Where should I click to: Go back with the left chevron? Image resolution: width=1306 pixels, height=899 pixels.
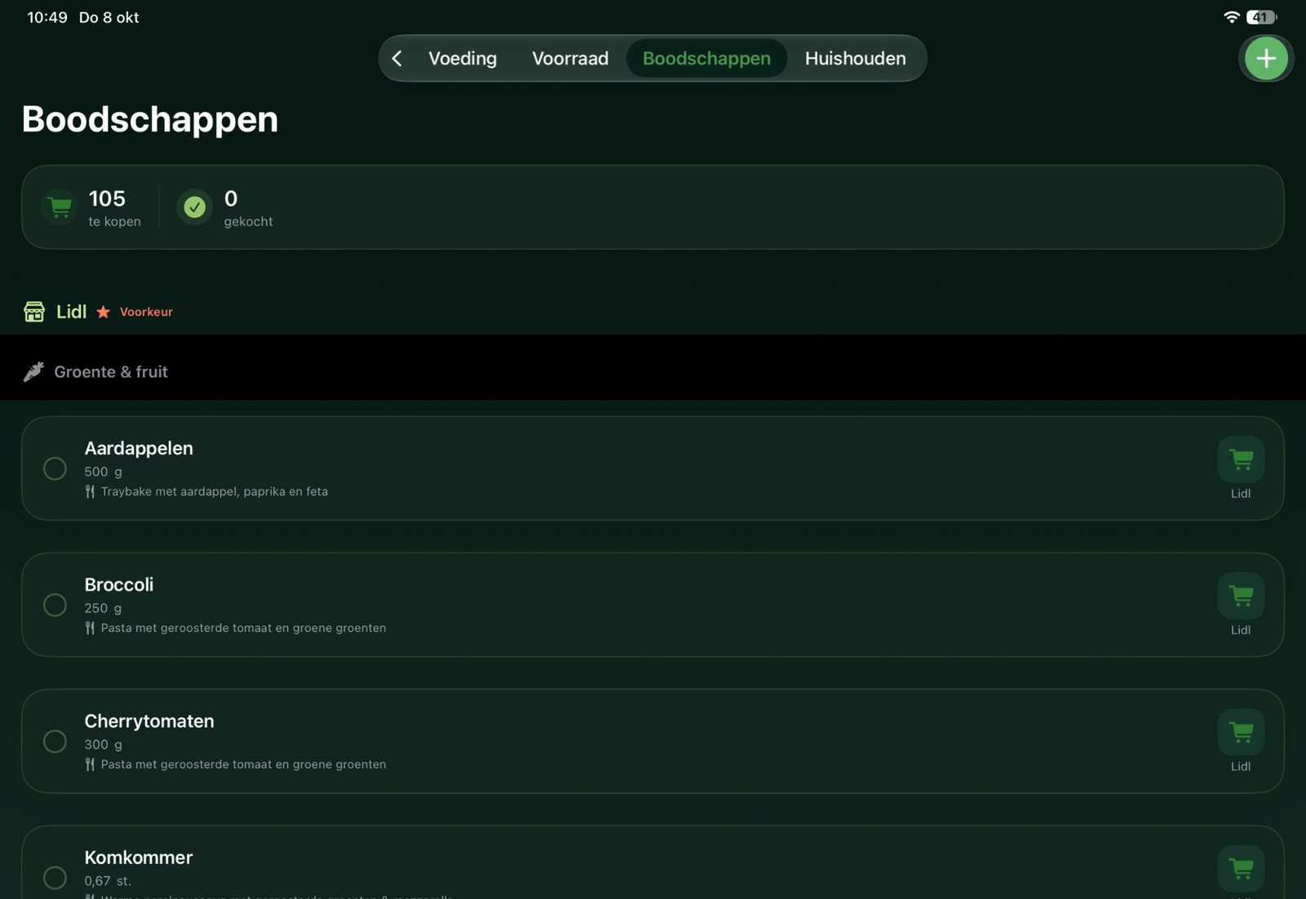tap(398, 59)
